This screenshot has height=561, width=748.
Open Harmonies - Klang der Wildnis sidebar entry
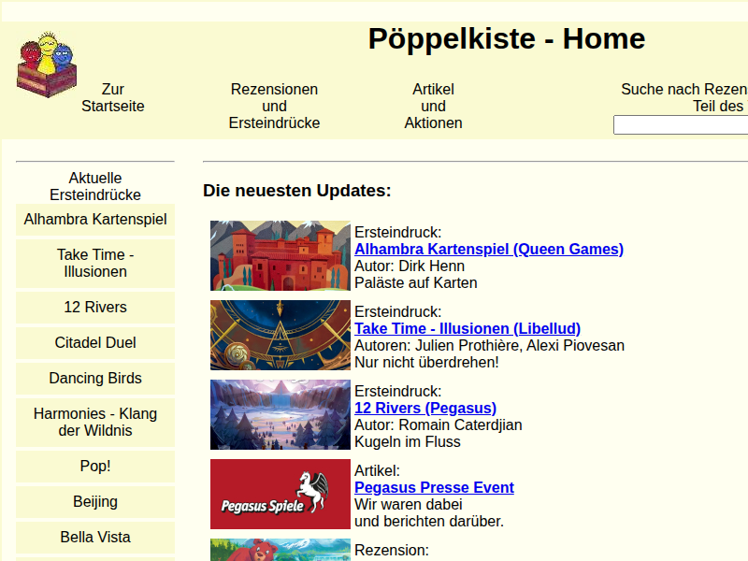click(x=95, y=423)
